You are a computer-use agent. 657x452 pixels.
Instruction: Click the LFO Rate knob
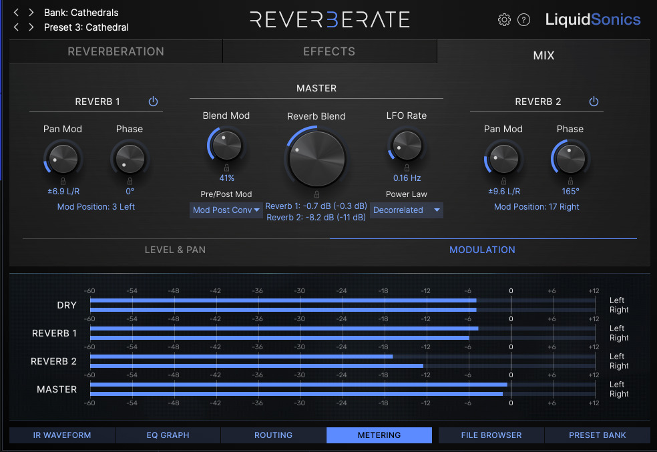(407, 146)
